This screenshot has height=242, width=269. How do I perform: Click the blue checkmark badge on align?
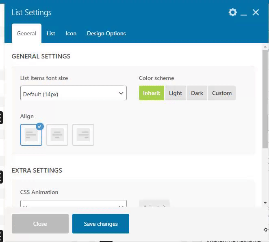[40, 127]
